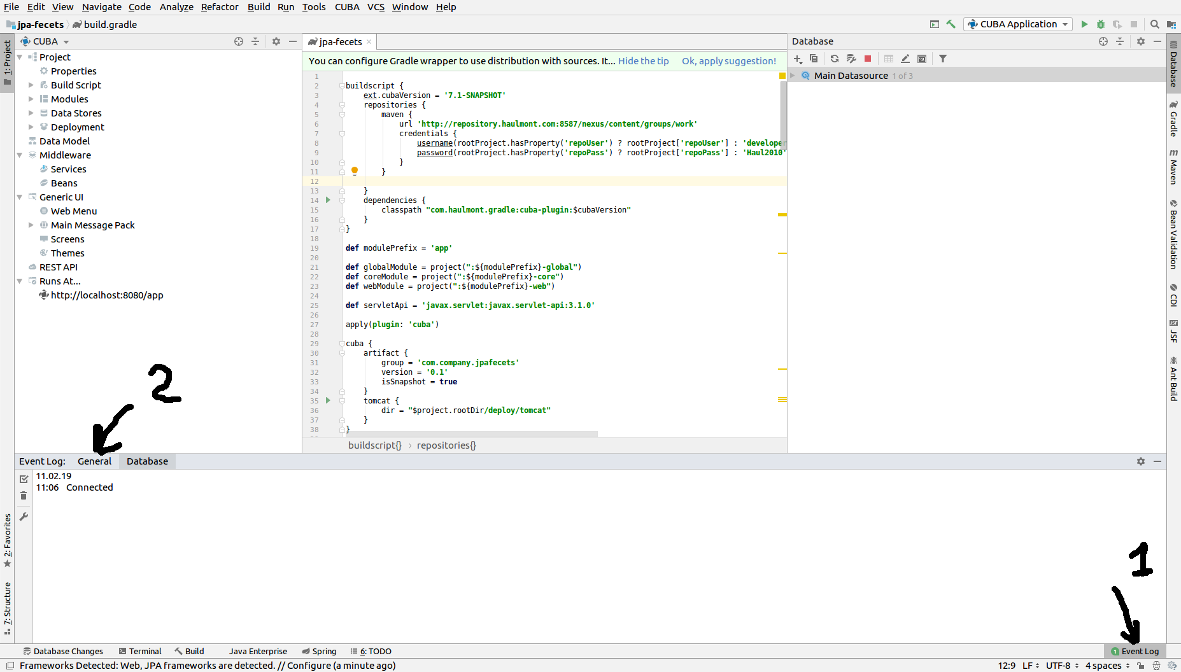
Task: Click the Hide the tip link
Action: (643, 60)
